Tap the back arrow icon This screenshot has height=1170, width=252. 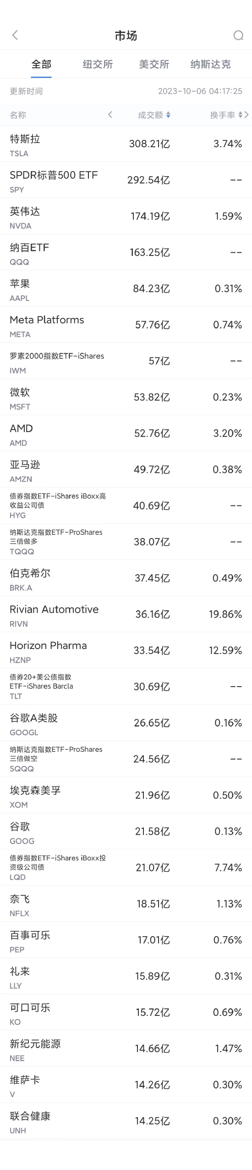click(15, 35)
